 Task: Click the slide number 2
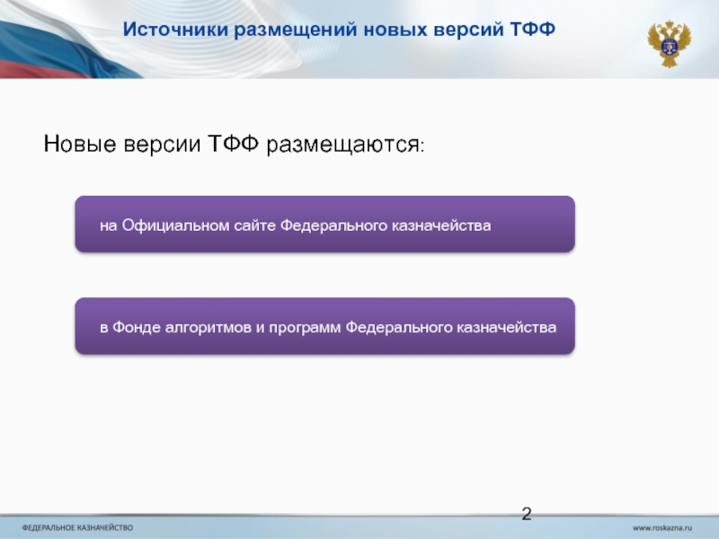pyautogui.click(x=527, y=514)
